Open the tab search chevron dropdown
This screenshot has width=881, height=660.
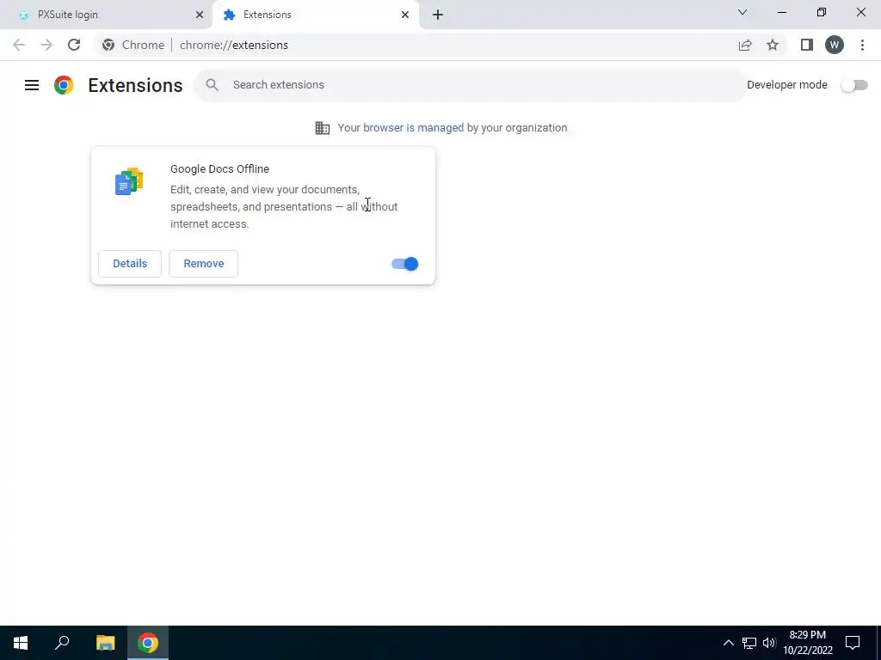[742, 12]
